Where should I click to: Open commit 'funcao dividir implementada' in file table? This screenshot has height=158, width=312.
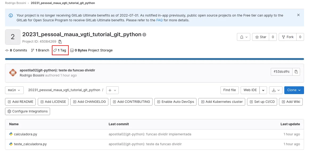(150, 134)
